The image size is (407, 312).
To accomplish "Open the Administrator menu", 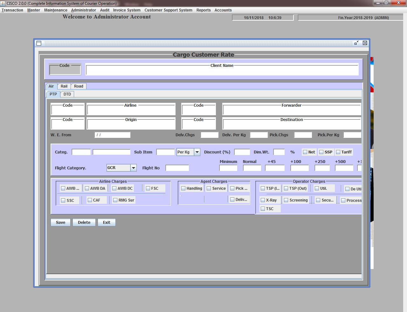I will [84, 10].
